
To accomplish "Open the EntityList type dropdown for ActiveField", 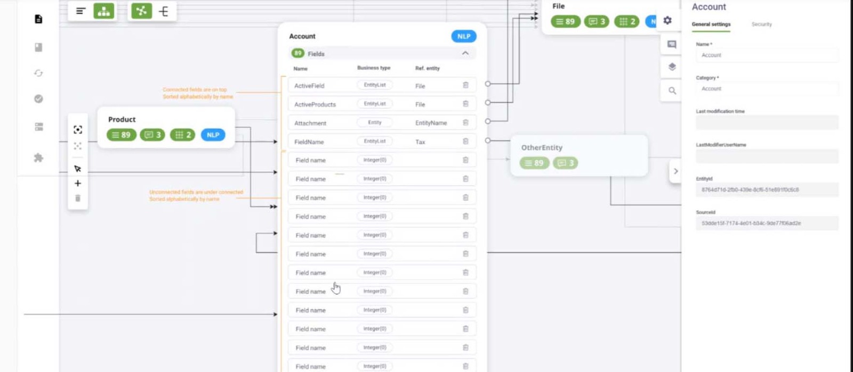I will click(375, 85).
